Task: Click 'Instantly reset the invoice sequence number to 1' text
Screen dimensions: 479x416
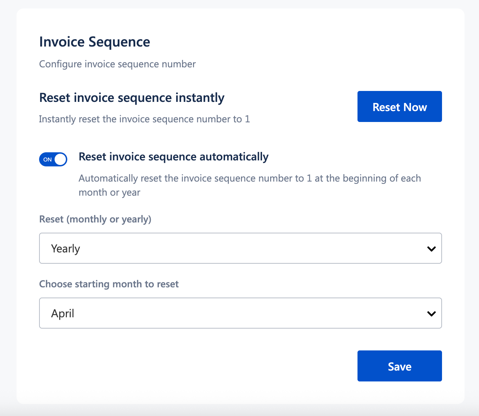Action: tap(144, 119)
